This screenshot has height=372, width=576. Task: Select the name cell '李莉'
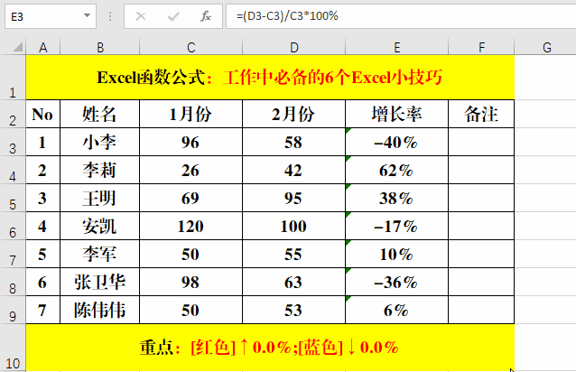100,170
